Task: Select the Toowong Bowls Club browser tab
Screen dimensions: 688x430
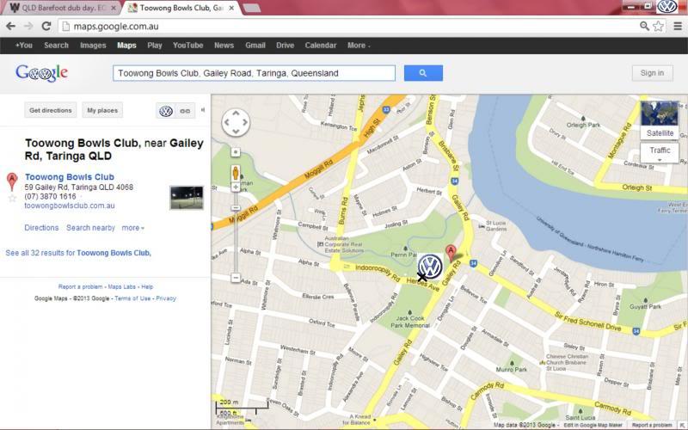Action: (x=181, y=8)
